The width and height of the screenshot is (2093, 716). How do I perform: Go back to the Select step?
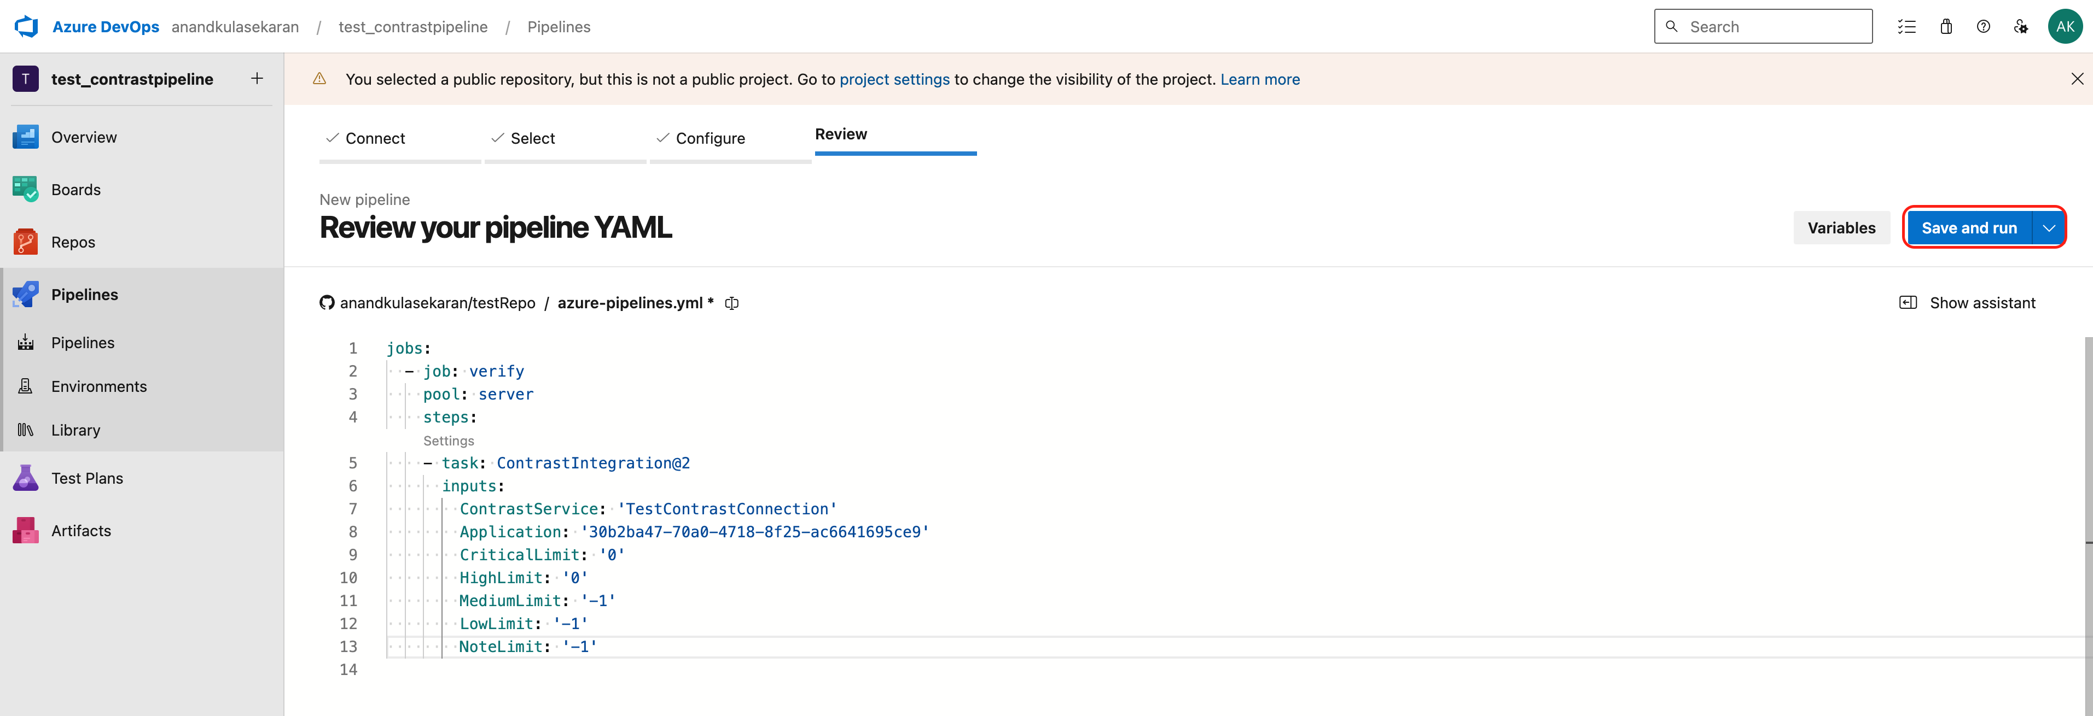tap(566, 138)
